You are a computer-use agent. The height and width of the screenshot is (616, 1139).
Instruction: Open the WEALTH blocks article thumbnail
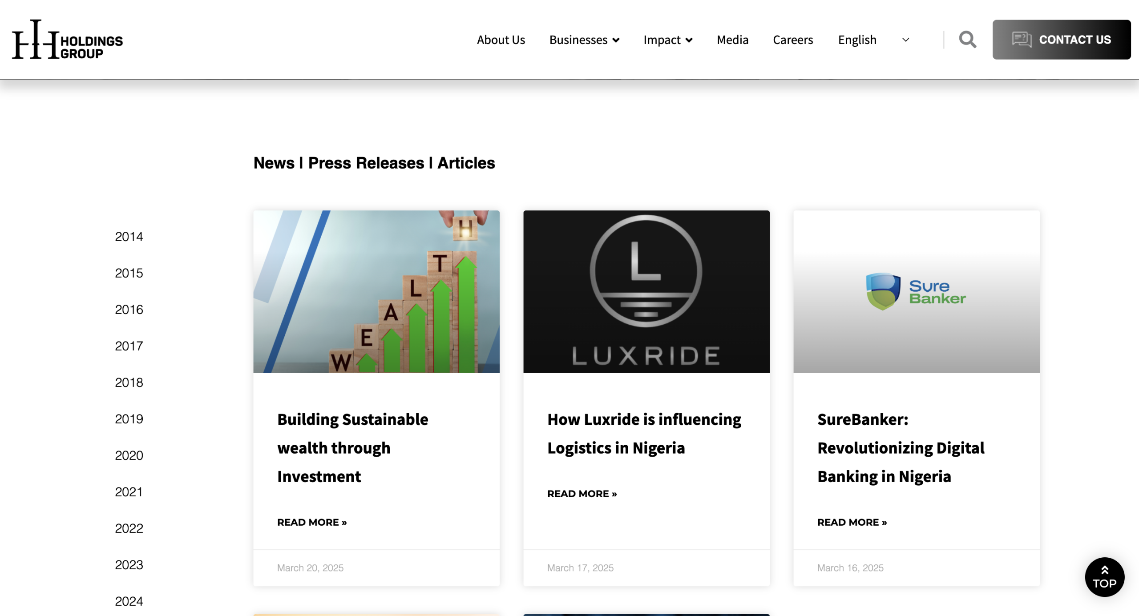pyautogui.click(x=376, y=292)
